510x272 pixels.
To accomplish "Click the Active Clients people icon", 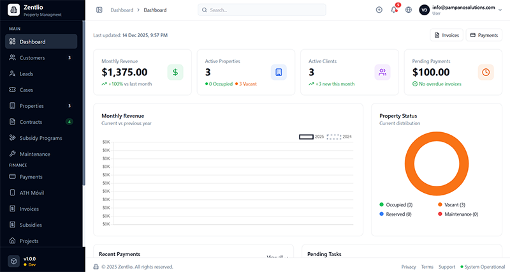I will (x=382, y=72).
